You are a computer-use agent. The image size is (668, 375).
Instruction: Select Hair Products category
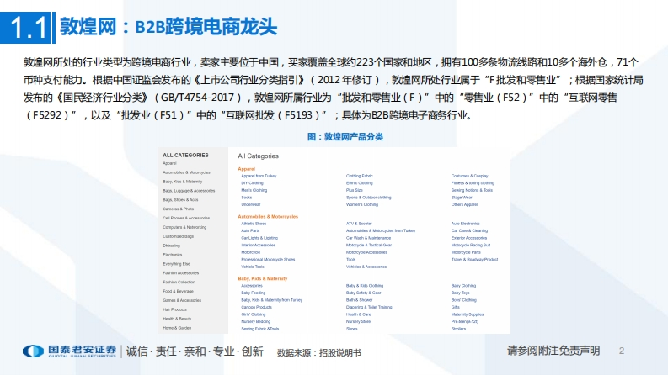(174, 309)
